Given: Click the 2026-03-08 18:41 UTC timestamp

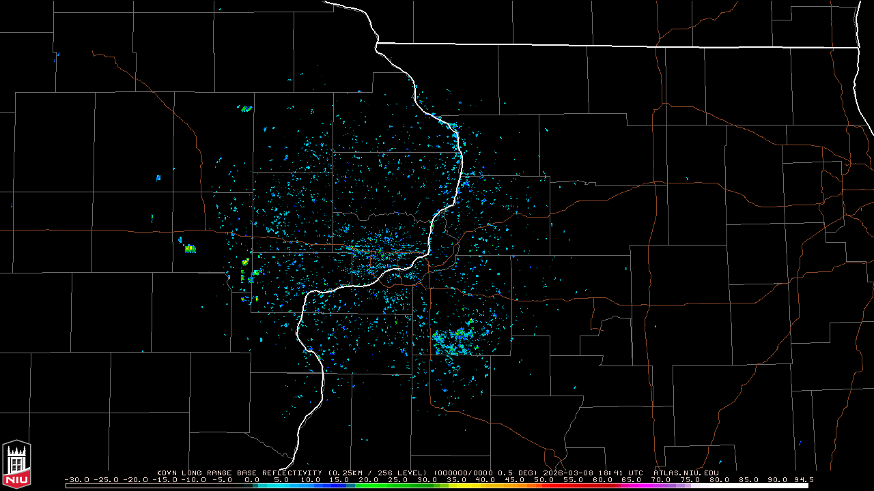Looking at the screenshot, I should click(593, 473).
